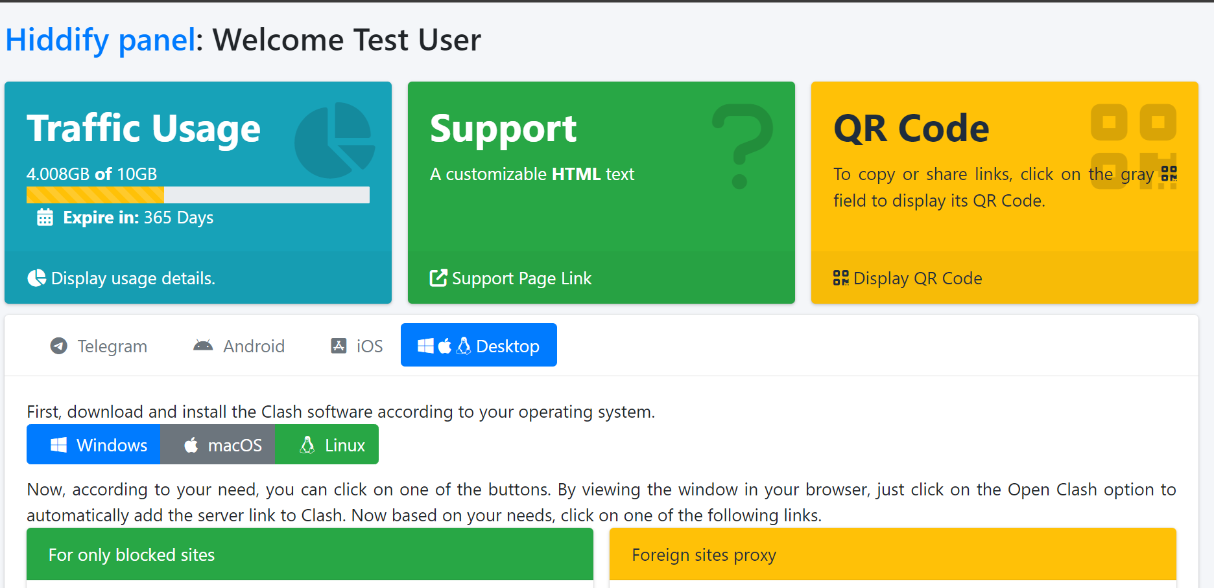Click the App Store icon on iOS tab
The width and height of the screenshot is (1214, 588).
[339, 346]
